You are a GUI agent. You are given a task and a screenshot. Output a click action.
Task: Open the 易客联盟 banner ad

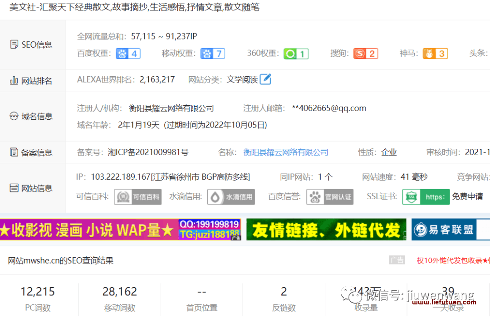pos(451,230)
